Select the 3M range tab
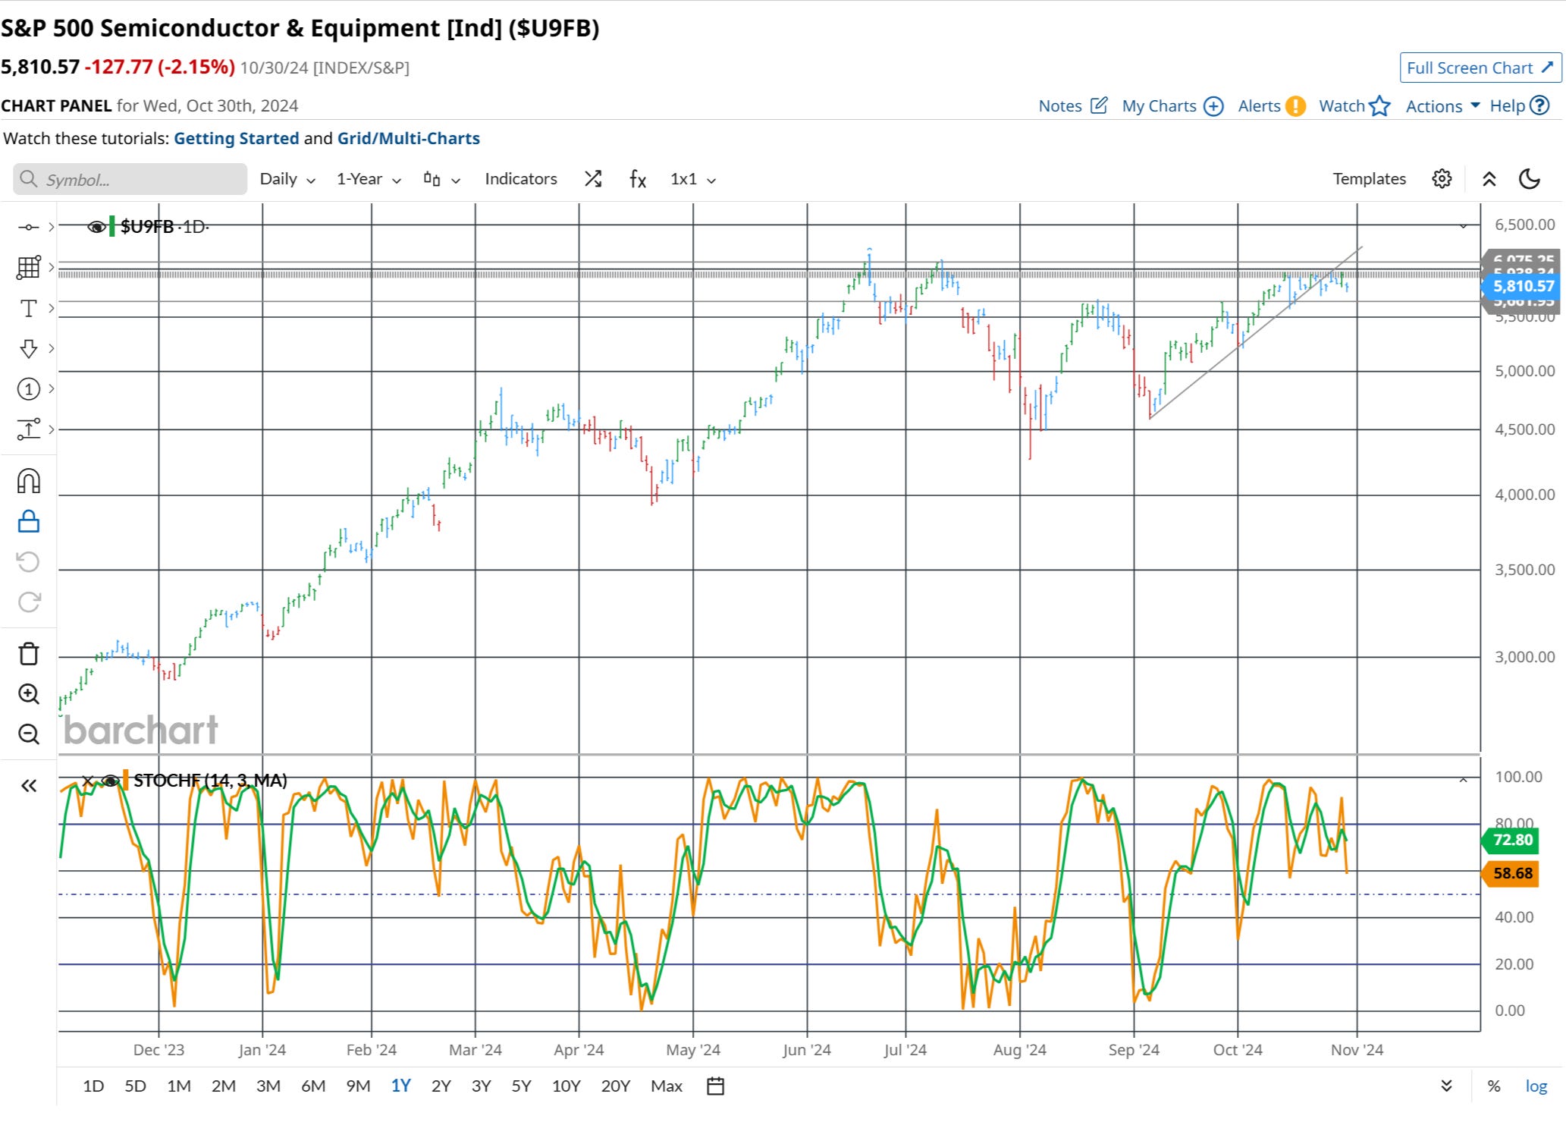The width and height of the screenshot is (1566, 1122). click(268, 1086)
